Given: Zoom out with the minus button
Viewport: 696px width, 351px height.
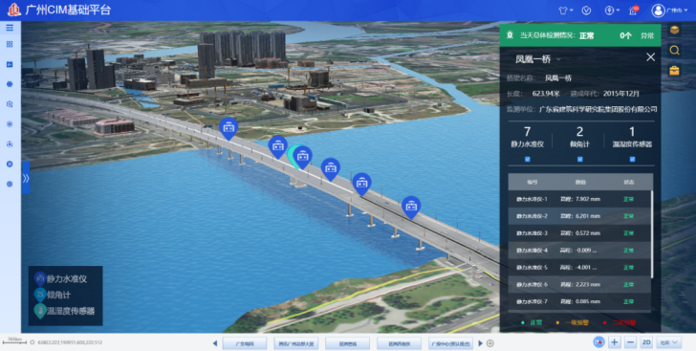Looking at the screenshot, I should (630, 342).
